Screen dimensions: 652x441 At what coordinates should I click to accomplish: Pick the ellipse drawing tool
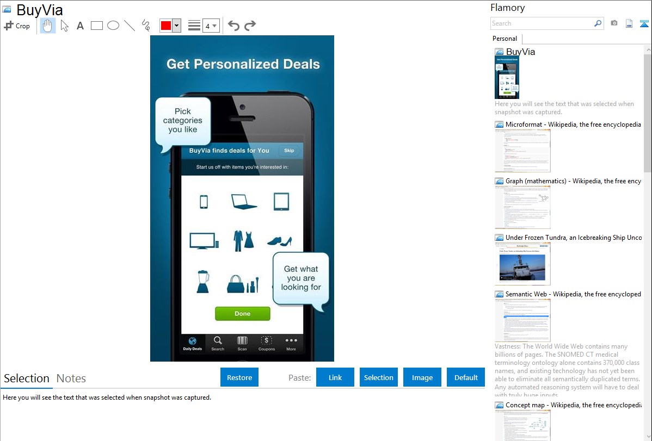pyautogui.click(x=113, y=26)
